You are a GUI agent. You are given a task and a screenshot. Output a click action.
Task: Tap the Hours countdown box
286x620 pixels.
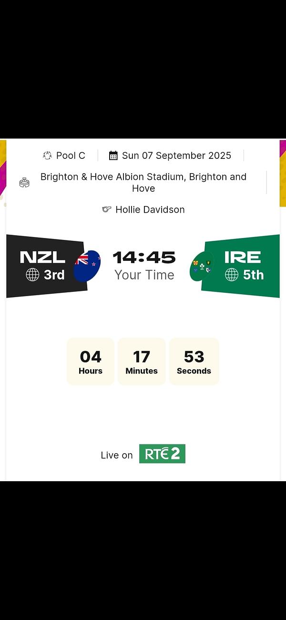click(x=91, y=362)
